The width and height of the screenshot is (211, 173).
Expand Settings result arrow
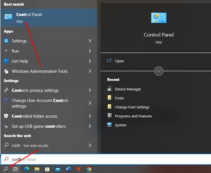[x=90, y=41]
